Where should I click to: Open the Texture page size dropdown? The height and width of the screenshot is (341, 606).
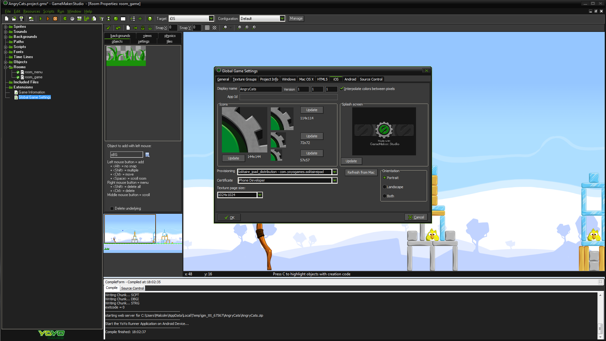[259, 195]
